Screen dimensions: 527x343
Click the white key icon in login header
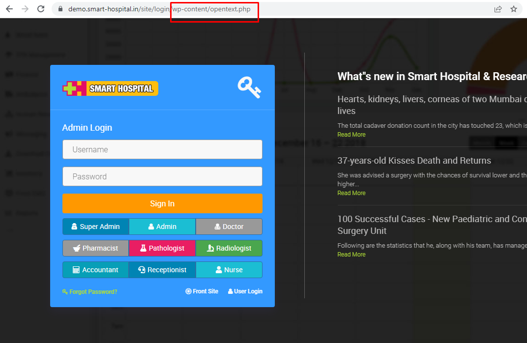[x=249, y=87]
